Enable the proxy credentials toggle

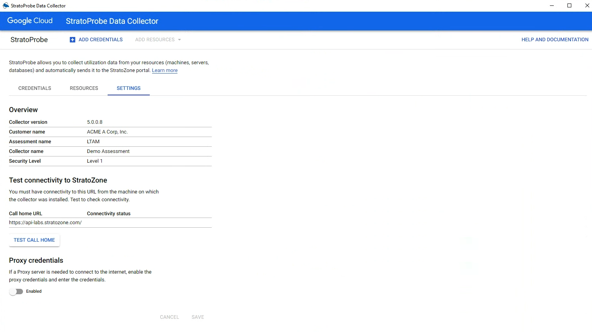pyautogui.click(x=16, y=292)
